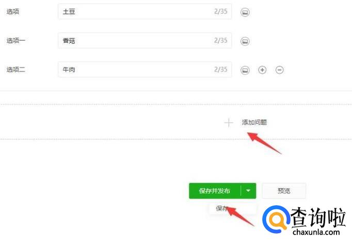Expand the arrow beside 保存并发布
This screenshot has height=248, width=352.
[x=248, y=191]
